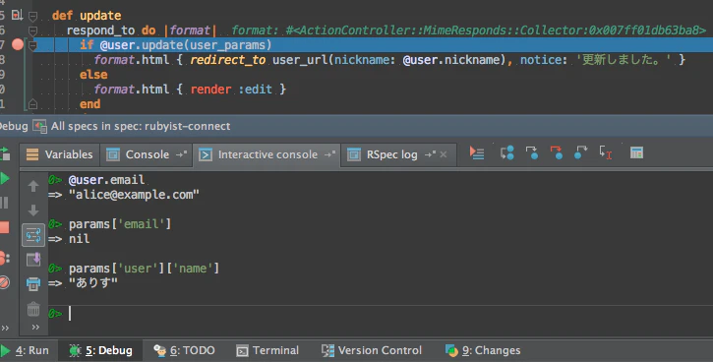Collapse the def update fold marker
Image resolution: width=713 pixels, height=362 pixels.
pos(32,17)
